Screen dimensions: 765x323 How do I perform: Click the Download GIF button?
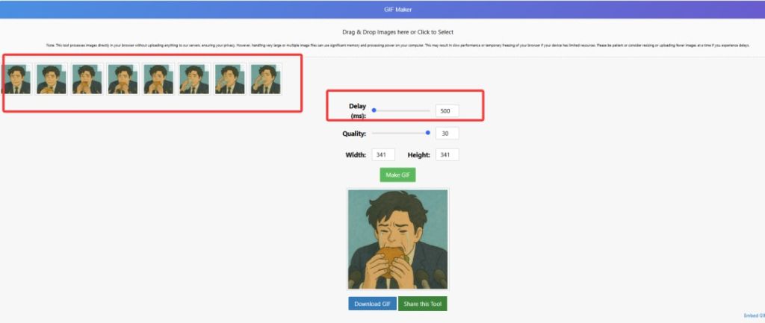pos(372,304)
